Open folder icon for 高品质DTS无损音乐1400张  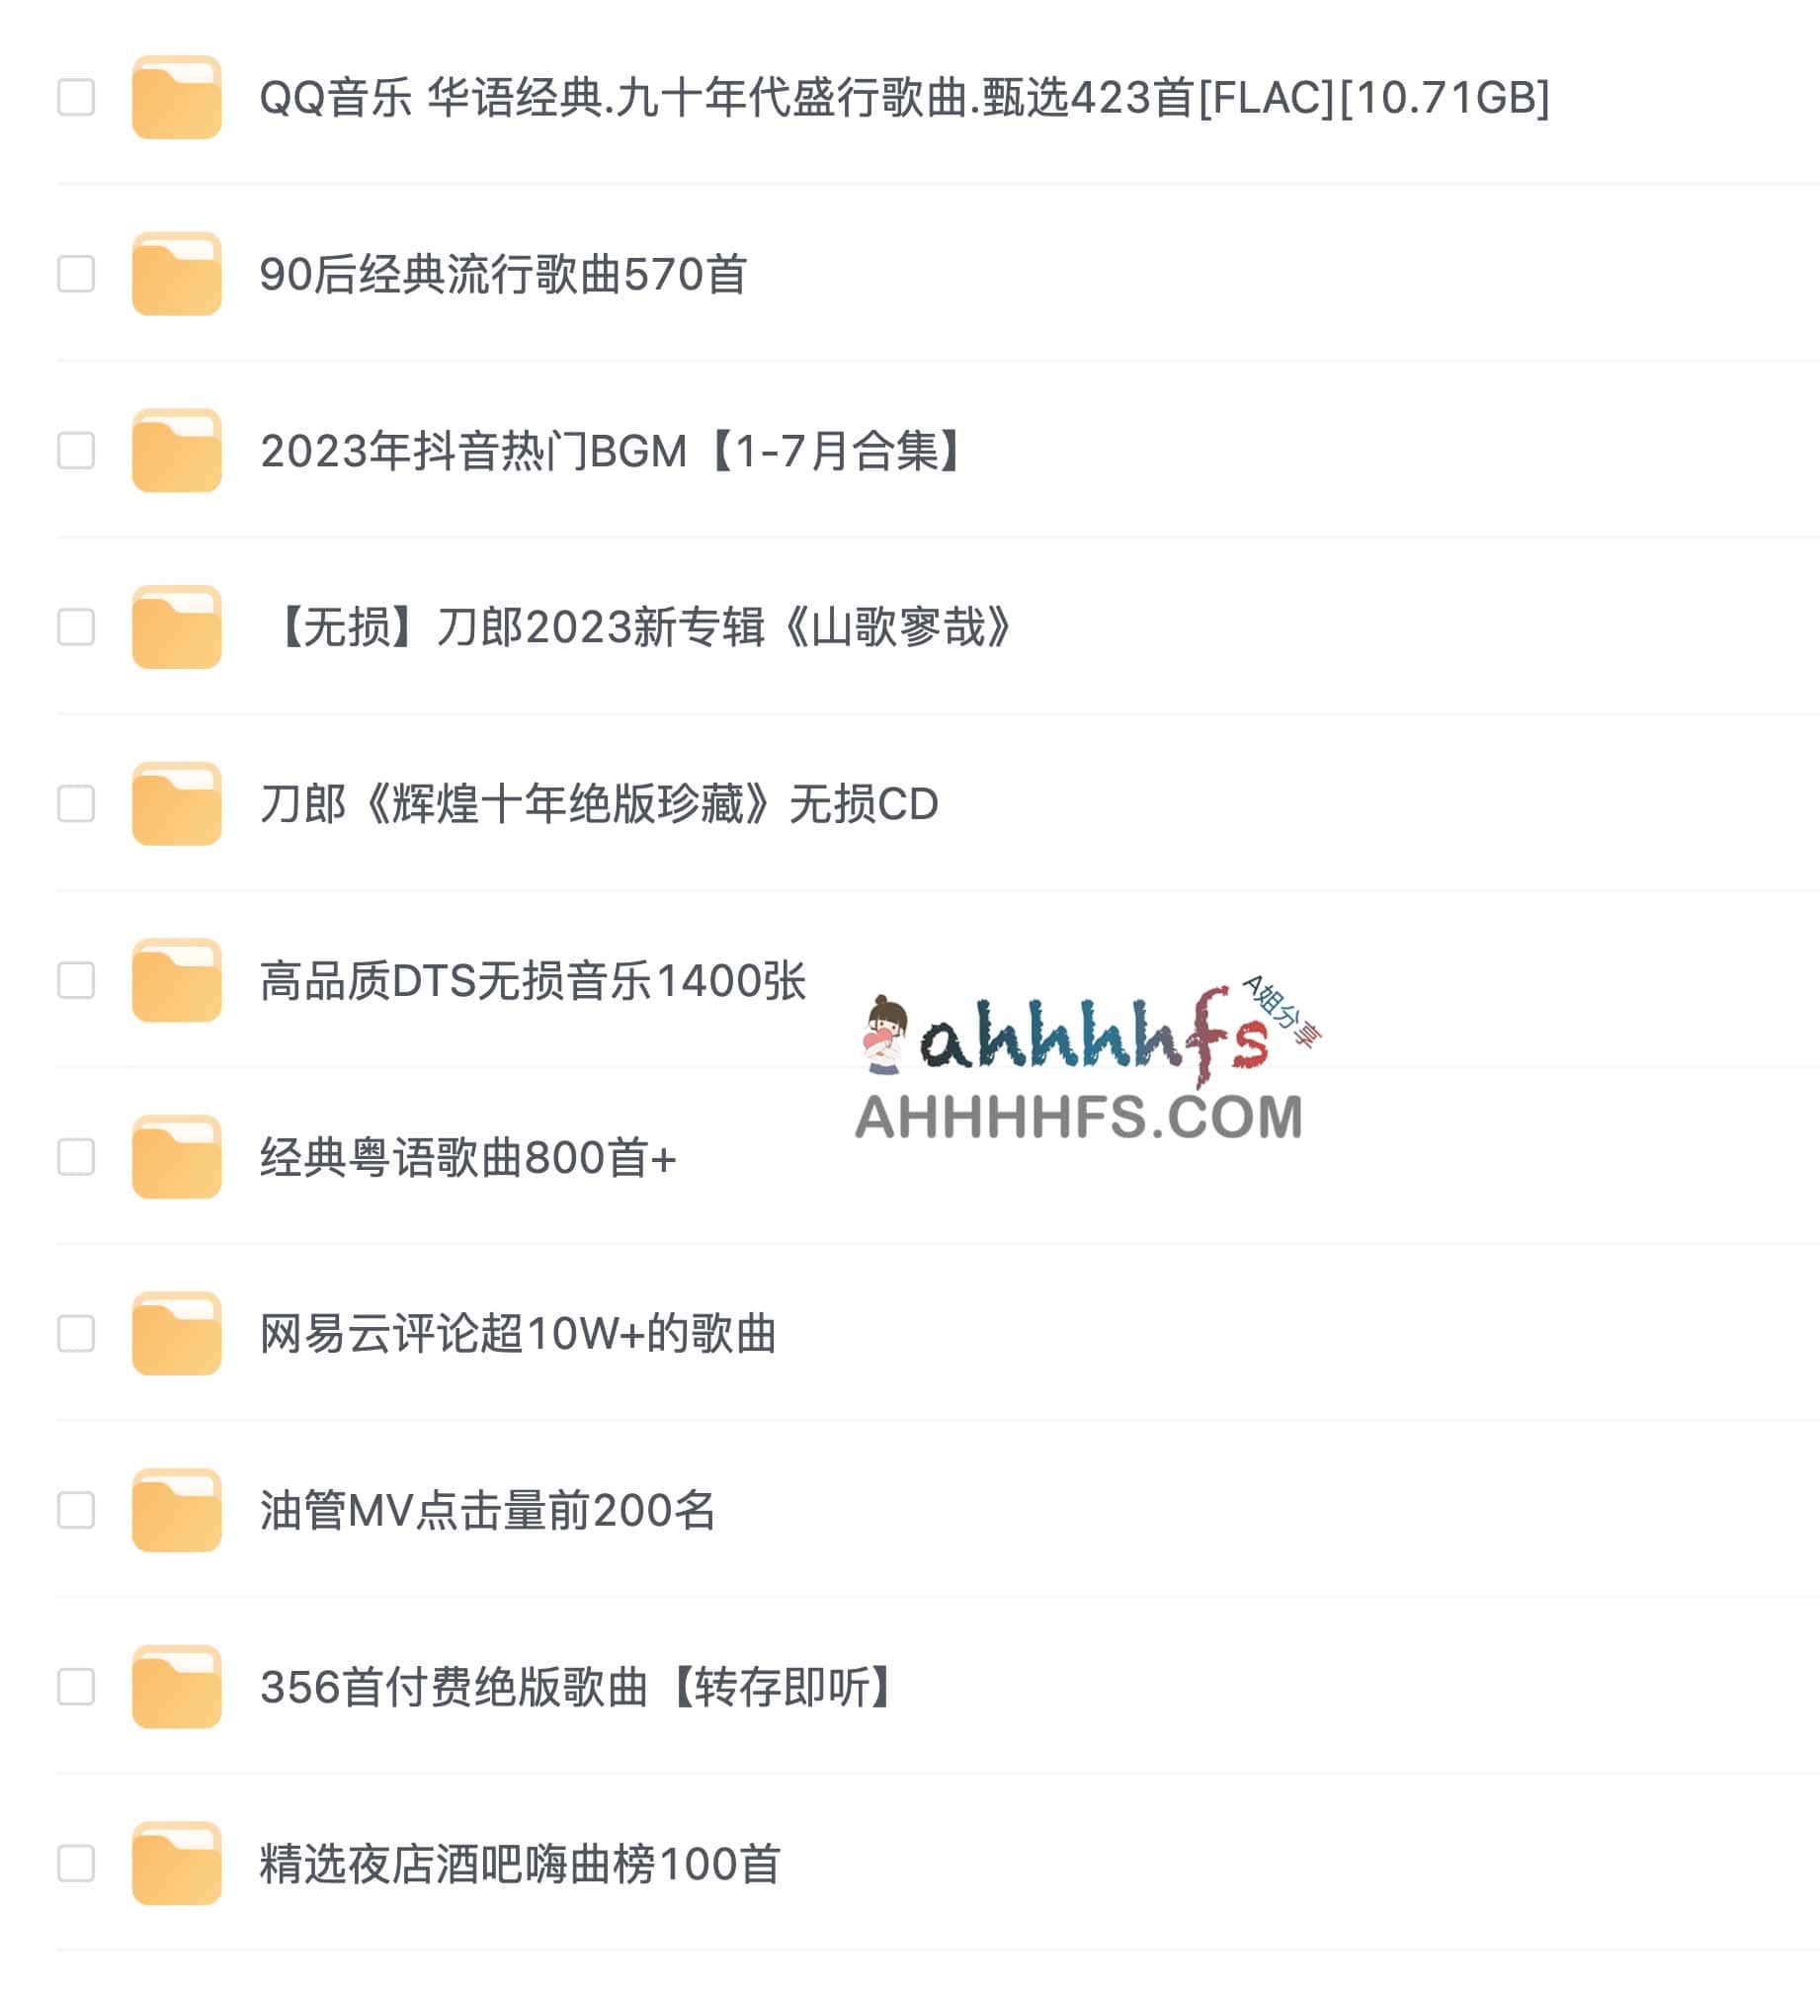[176, 980]
